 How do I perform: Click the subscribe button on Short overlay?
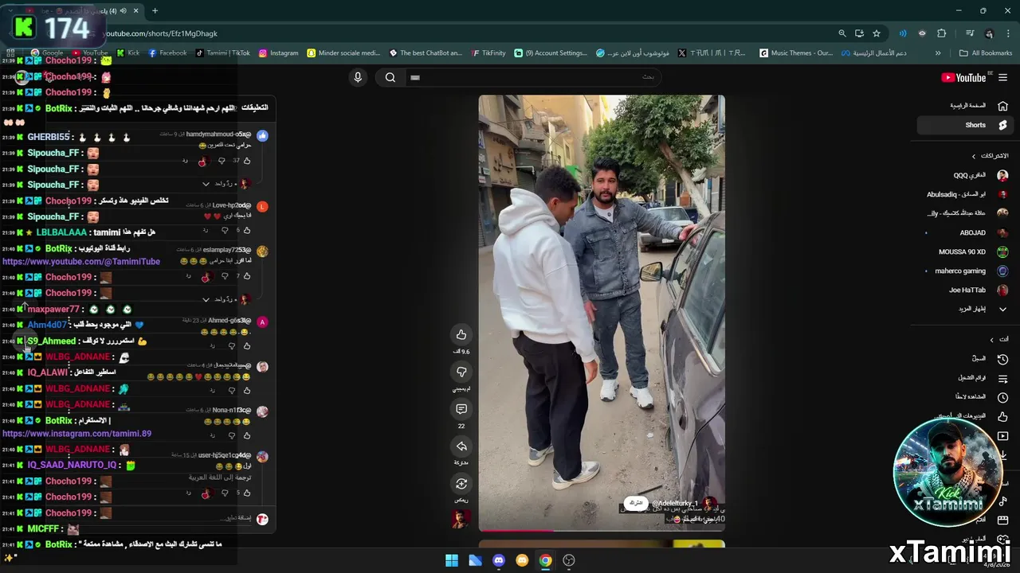pos(635,503)
